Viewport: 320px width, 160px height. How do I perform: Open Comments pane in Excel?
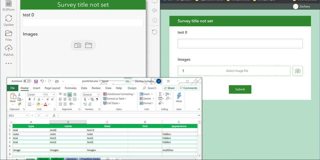click(189, 88)
